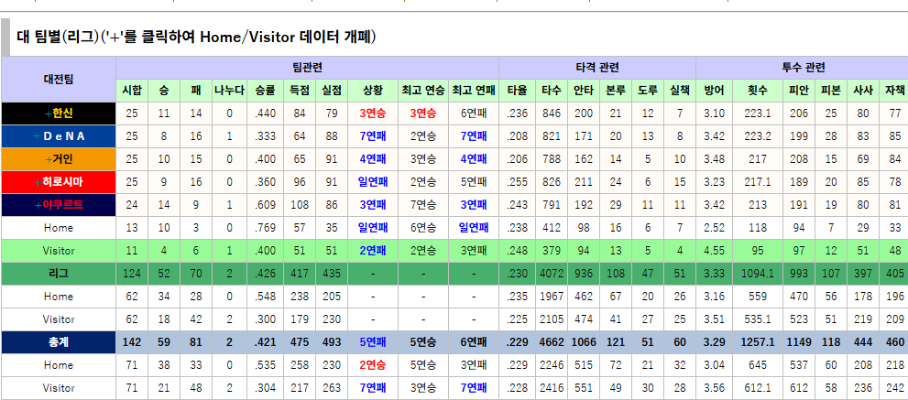Image resolution: width=908 pixels, height=400 pixels.
Task: Select the 도루 column header
Action: [648, 91]
